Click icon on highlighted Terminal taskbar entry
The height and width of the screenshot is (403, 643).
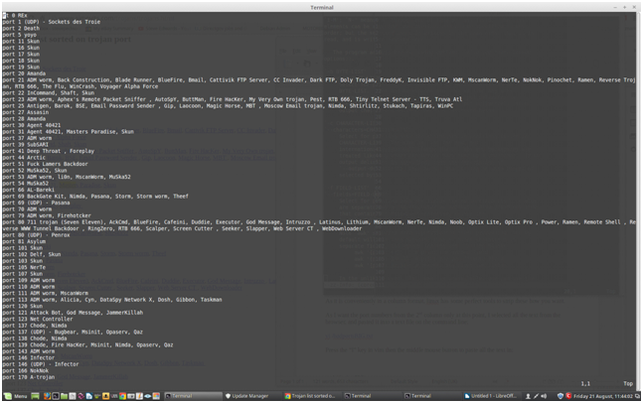169,395
